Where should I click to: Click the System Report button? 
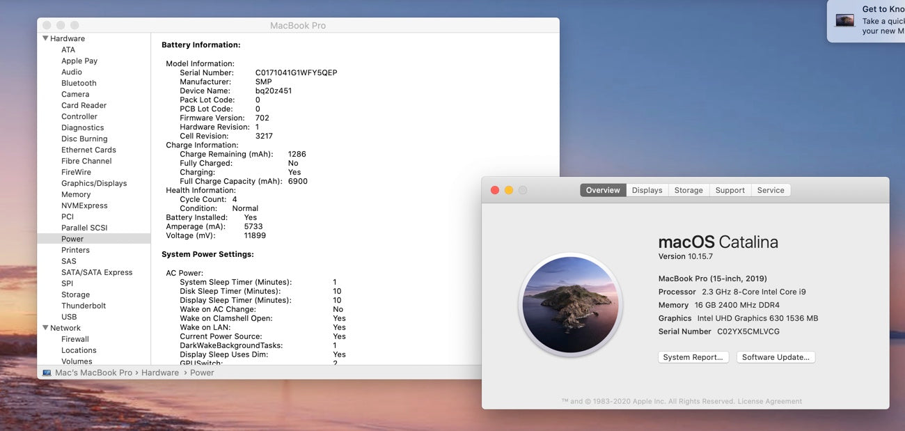[x=693, y=357]
